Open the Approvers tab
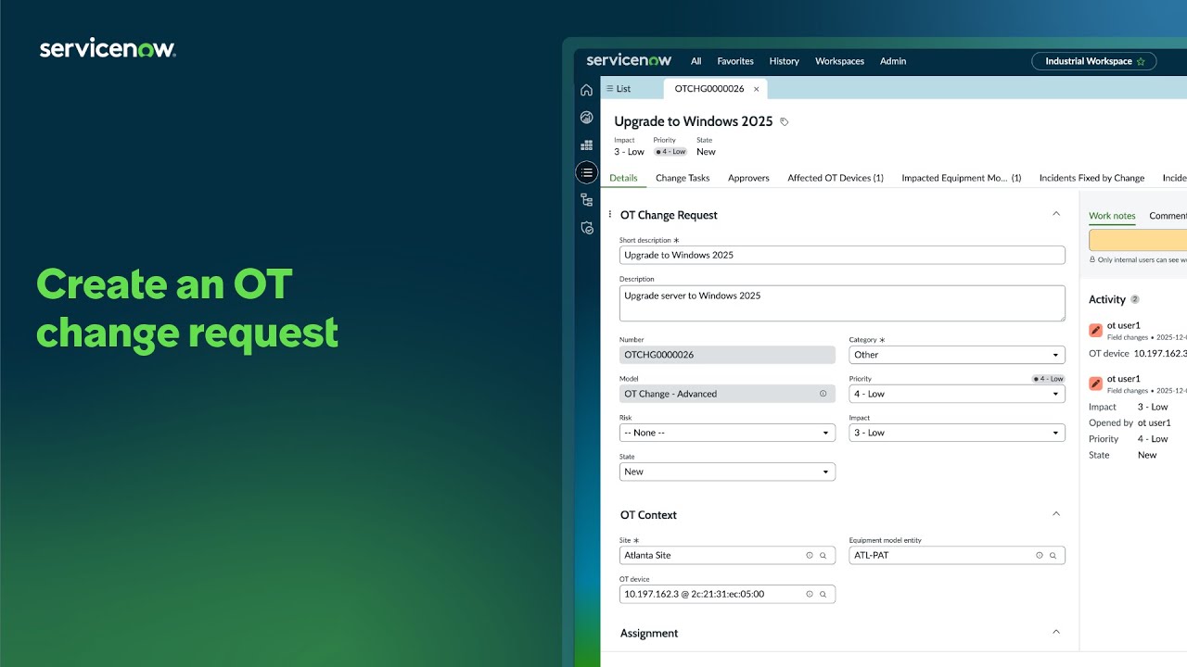 (748, 178)
